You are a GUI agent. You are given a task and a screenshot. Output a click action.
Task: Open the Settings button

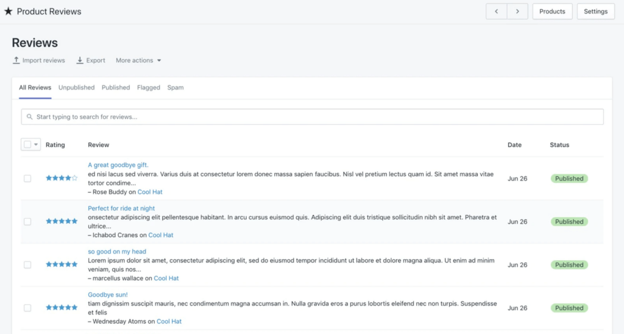pos(596,12)
